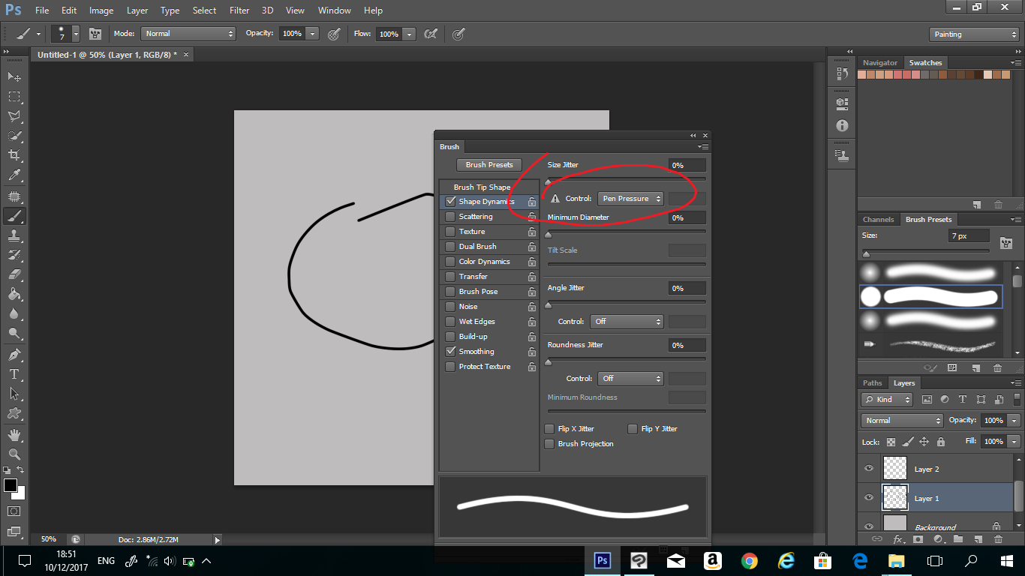Viewport: 1025px width, 576px height.
Task: Select the Rectangular Marquee tool
Action: 14,97
